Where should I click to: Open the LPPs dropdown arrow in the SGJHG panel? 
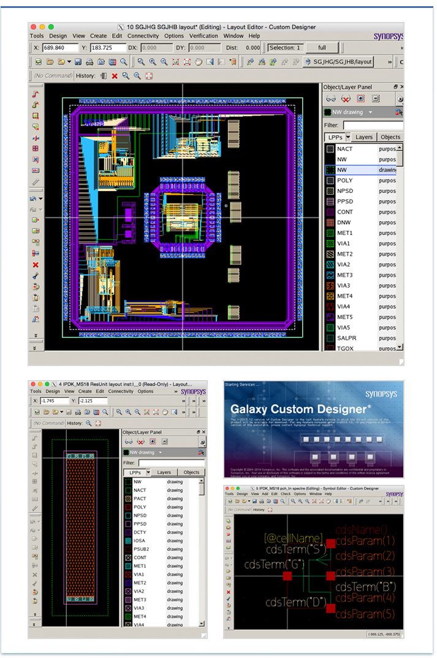[348, 137]
